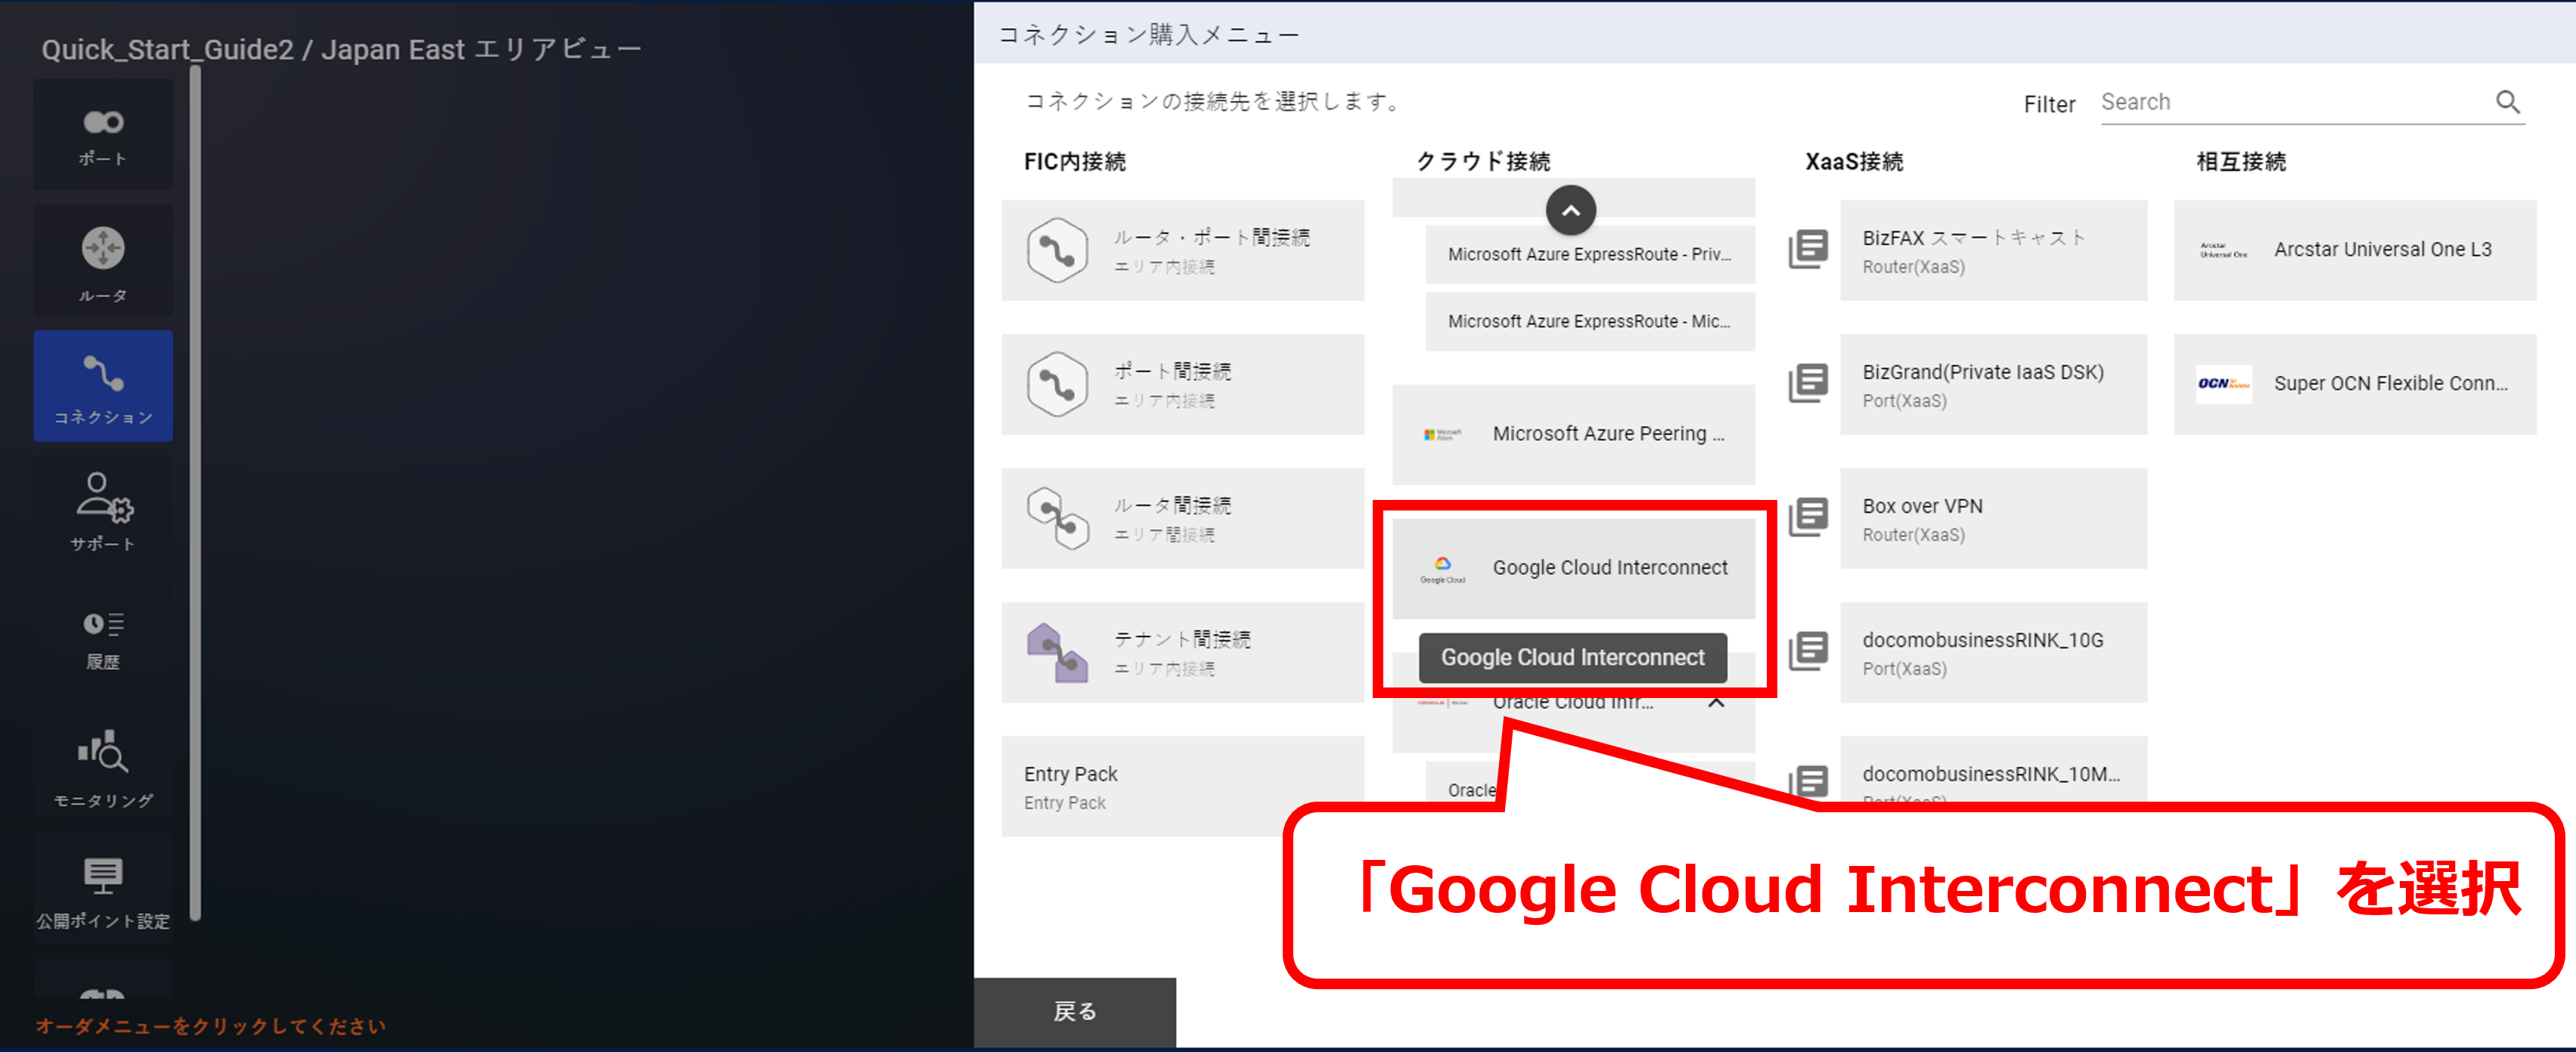This screenshot has height=1052, width=2576.
Task: Choose ルータ・ポート間接続 connection type
Action: coord(1183,250)
